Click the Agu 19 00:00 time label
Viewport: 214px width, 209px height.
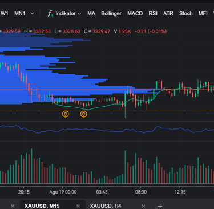pos(63,192)
